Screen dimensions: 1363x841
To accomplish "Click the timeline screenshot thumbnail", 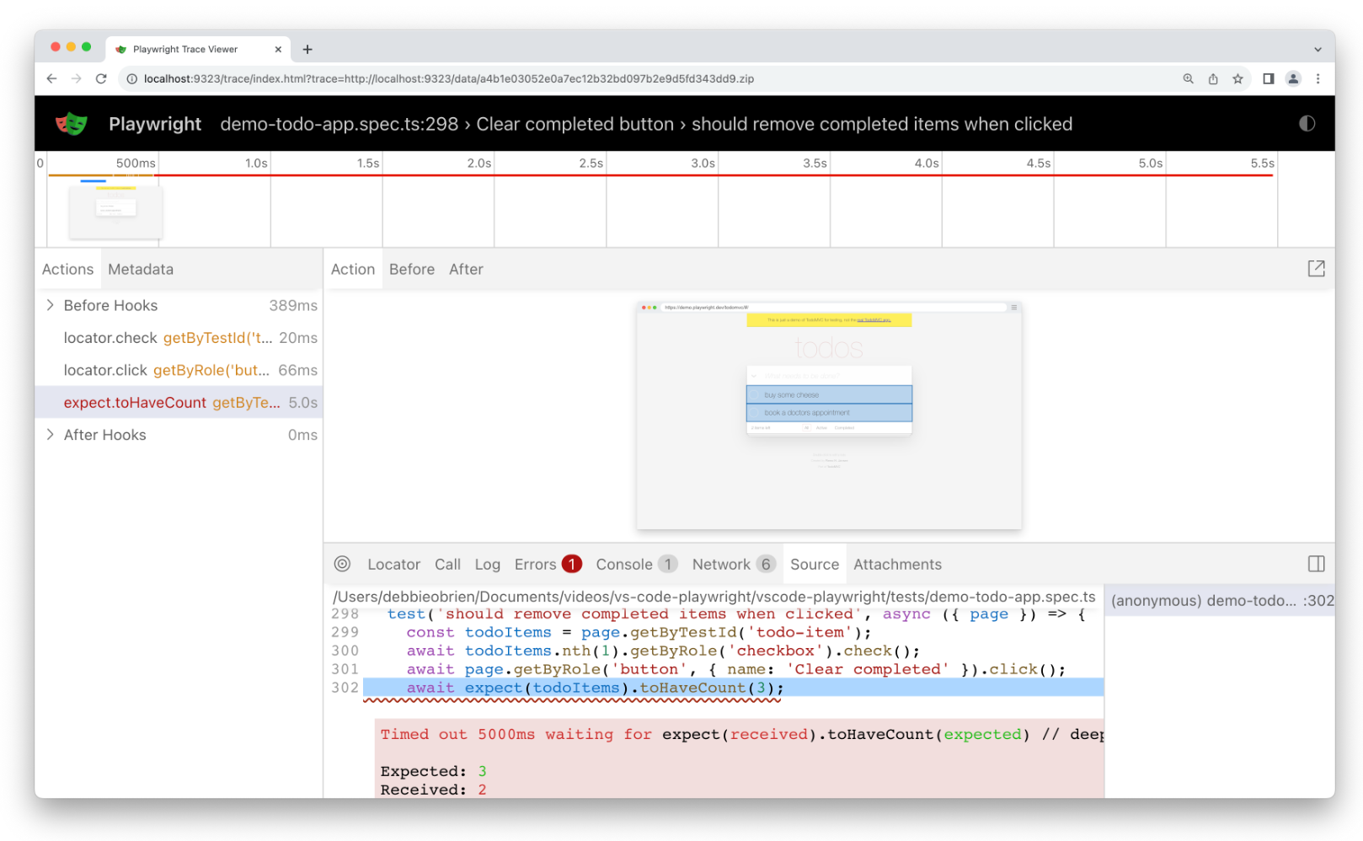I will (115, 212).
